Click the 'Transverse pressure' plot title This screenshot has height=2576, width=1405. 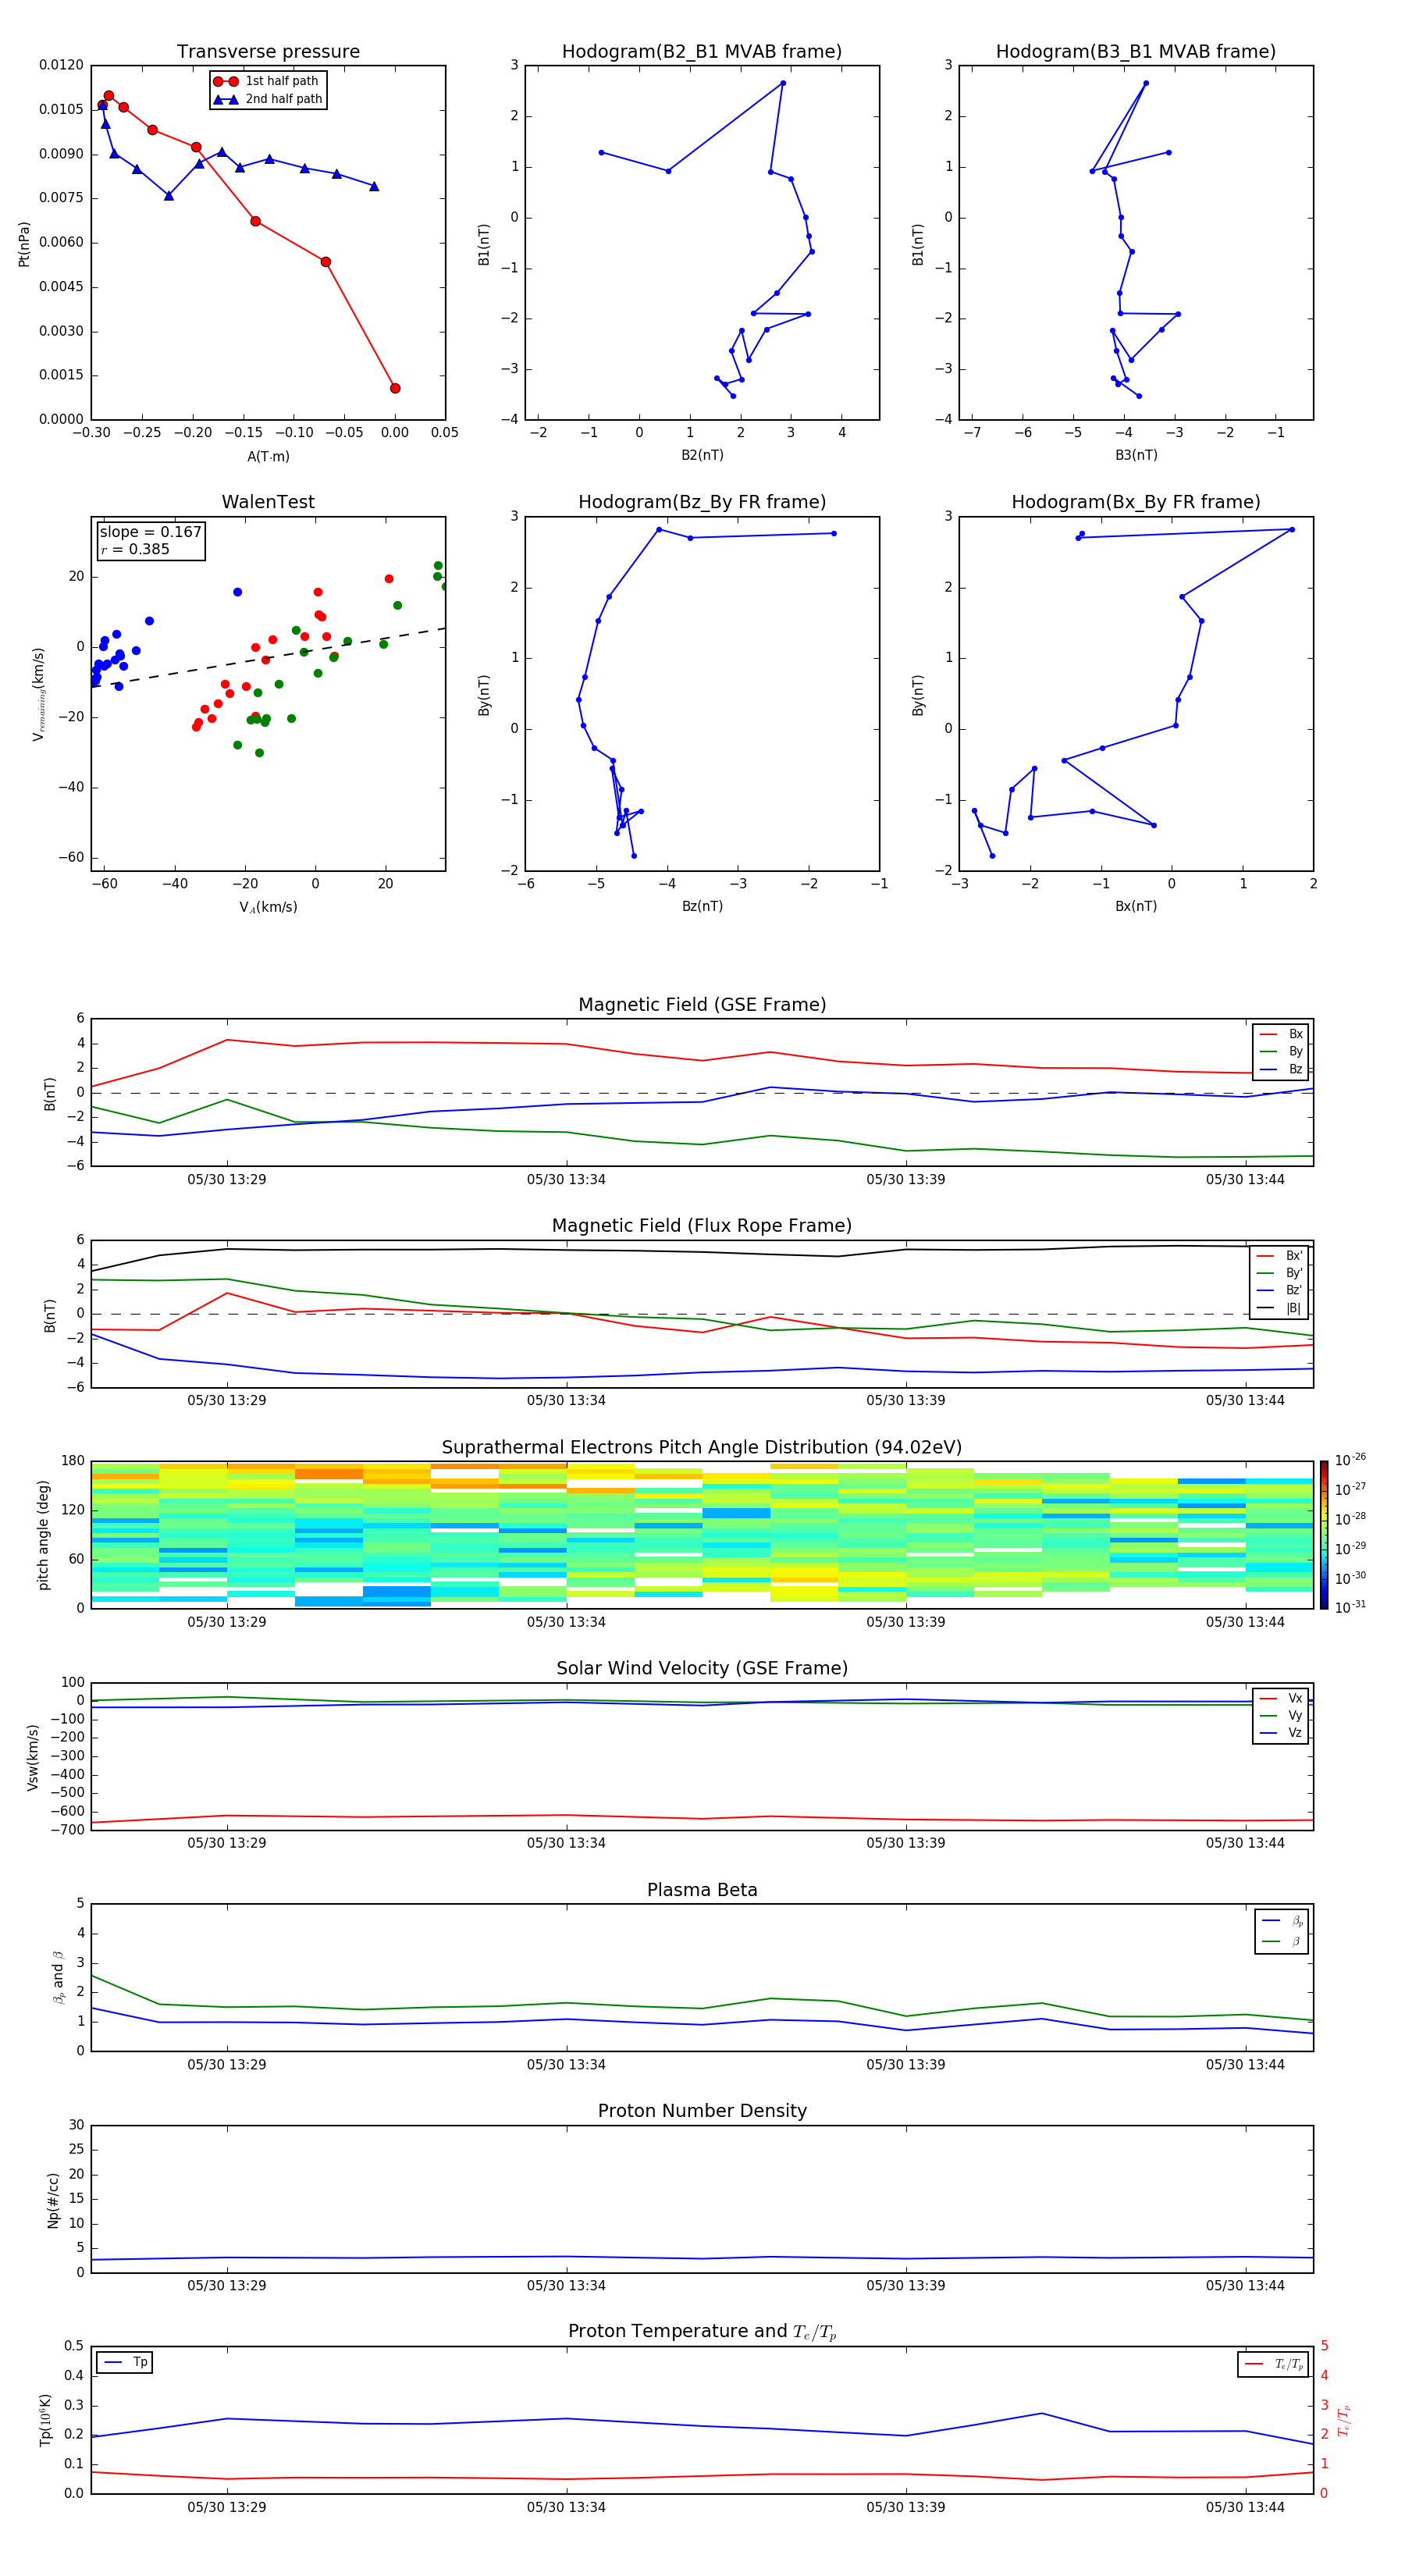[268, 52]
